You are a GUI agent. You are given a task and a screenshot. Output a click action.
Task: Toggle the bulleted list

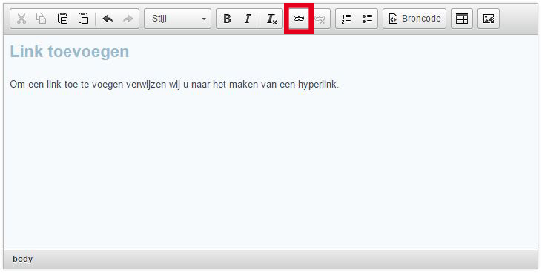367,19
